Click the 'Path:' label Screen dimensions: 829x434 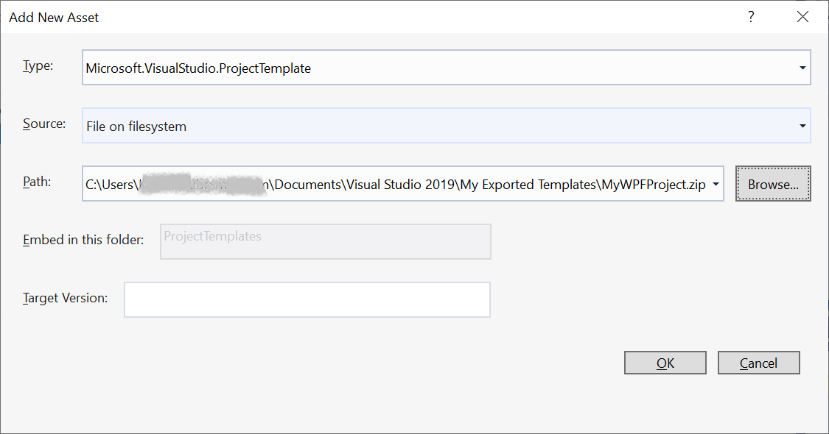click(37, 181)
